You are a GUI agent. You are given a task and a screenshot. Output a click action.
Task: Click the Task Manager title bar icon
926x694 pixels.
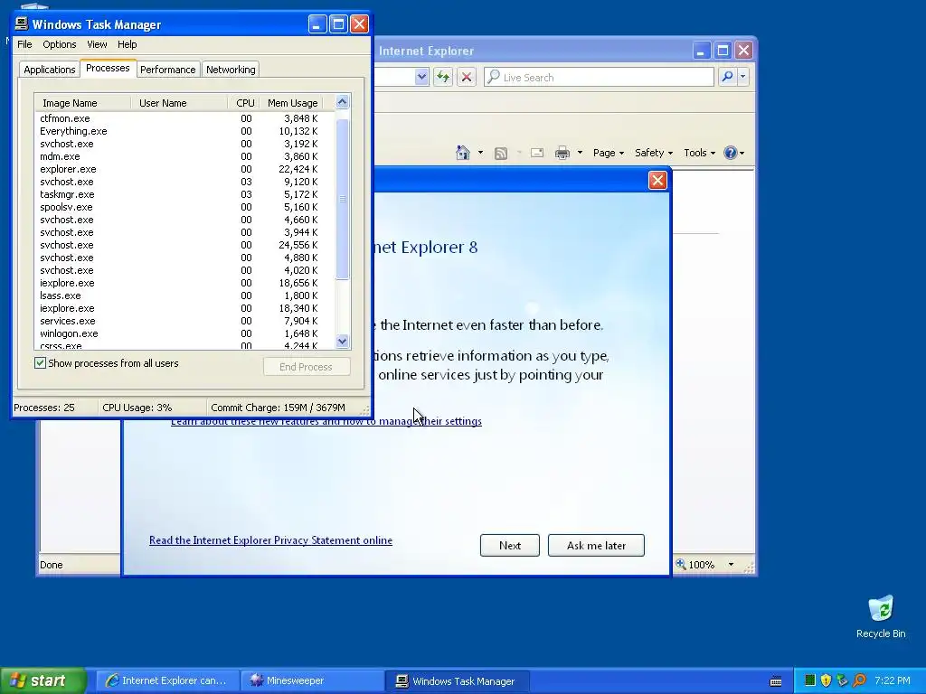(22, 23)
